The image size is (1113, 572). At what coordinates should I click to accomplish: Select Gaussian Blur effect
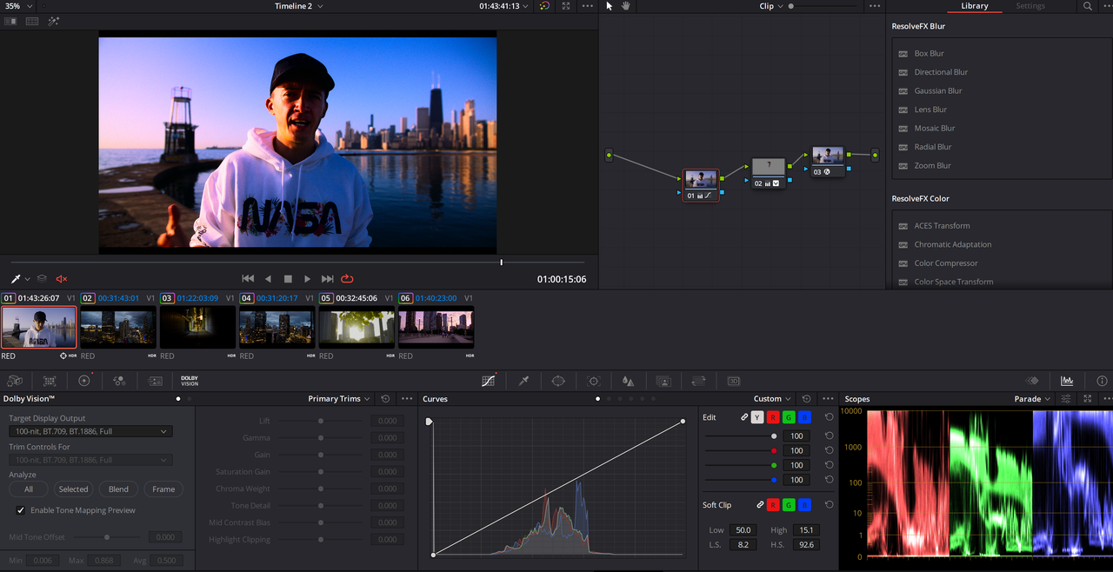pos(938,90)
